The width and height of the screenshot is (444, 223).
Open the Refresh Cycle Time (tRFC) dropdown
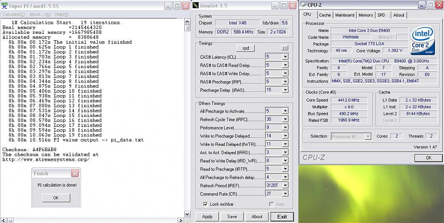(x=285, y=119)
